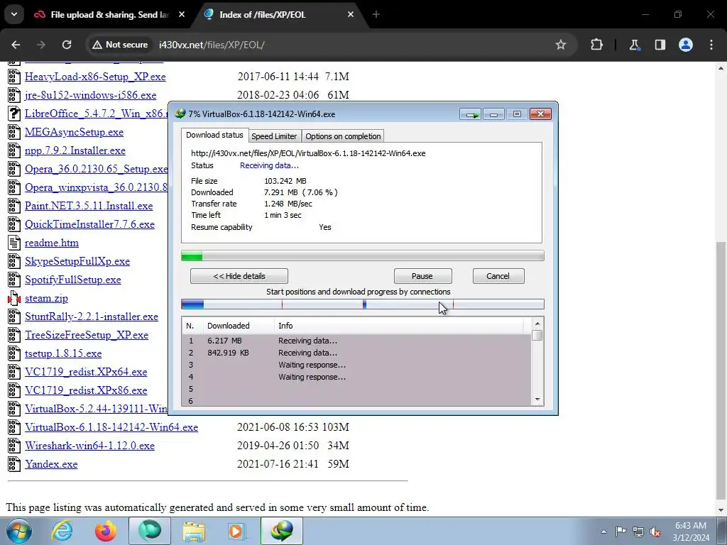Open the SkypeSetupFullXp.exe link
This screenshot has height=545, width=727.
[77, 261]
